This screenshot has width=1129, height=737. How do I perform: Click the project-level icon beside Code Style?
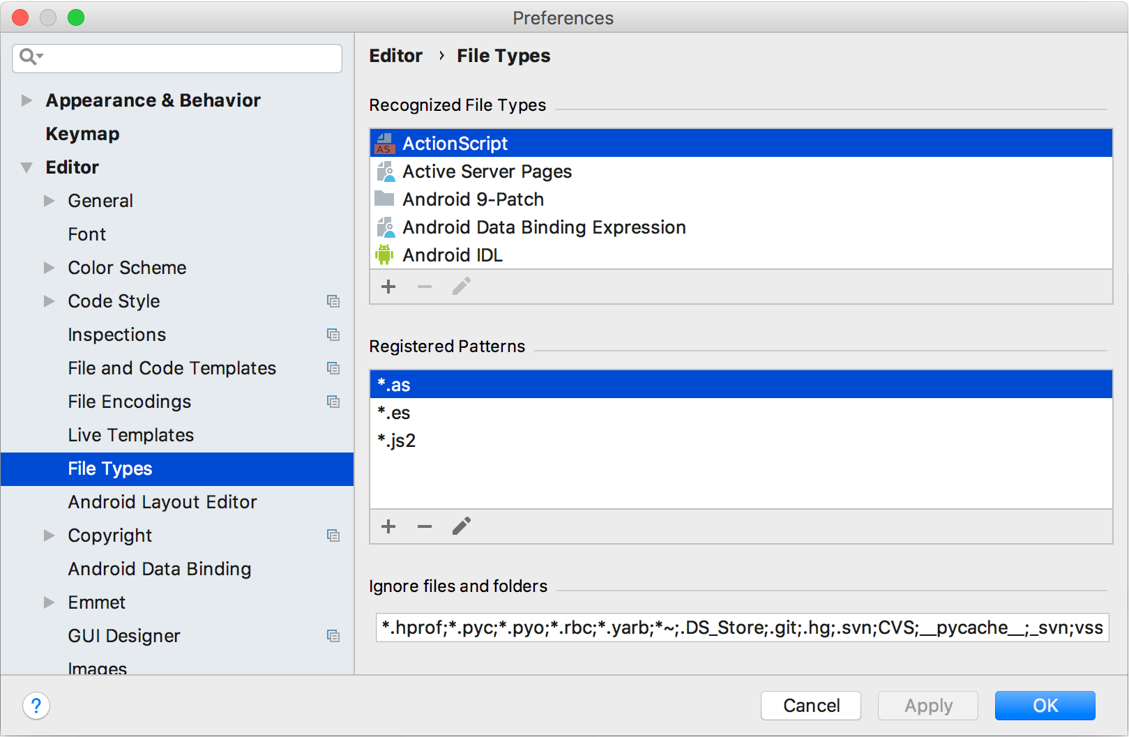tap(333, 301)
